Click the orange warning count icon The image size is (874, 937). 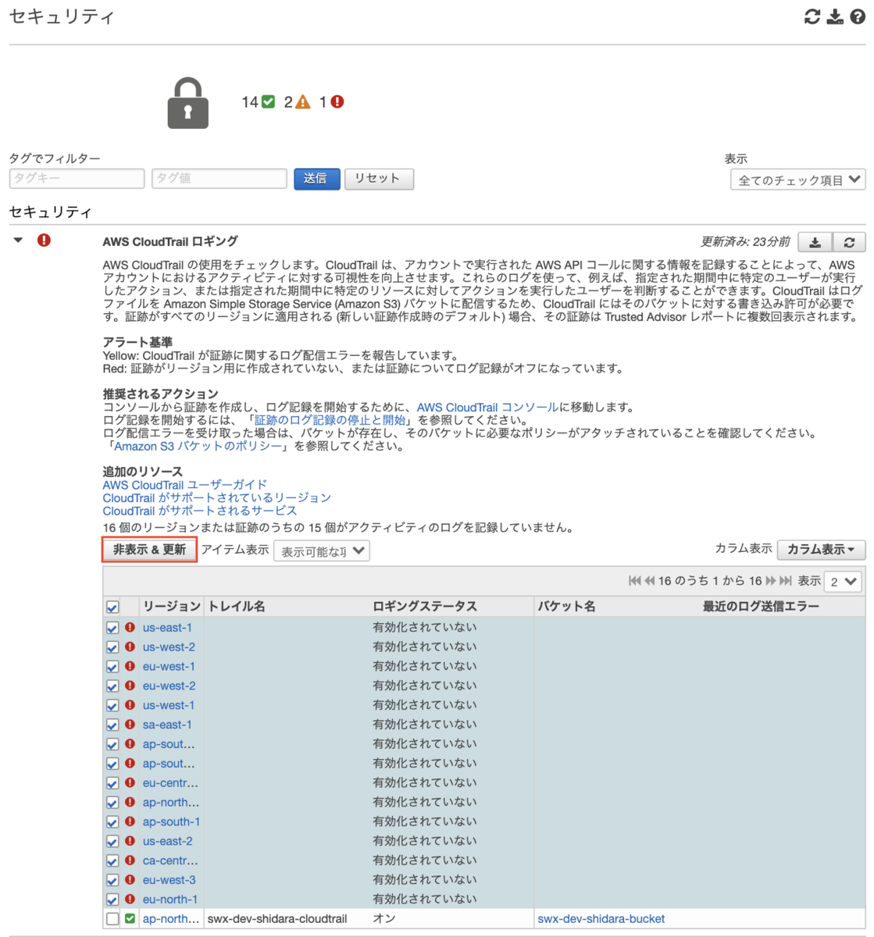303,102
